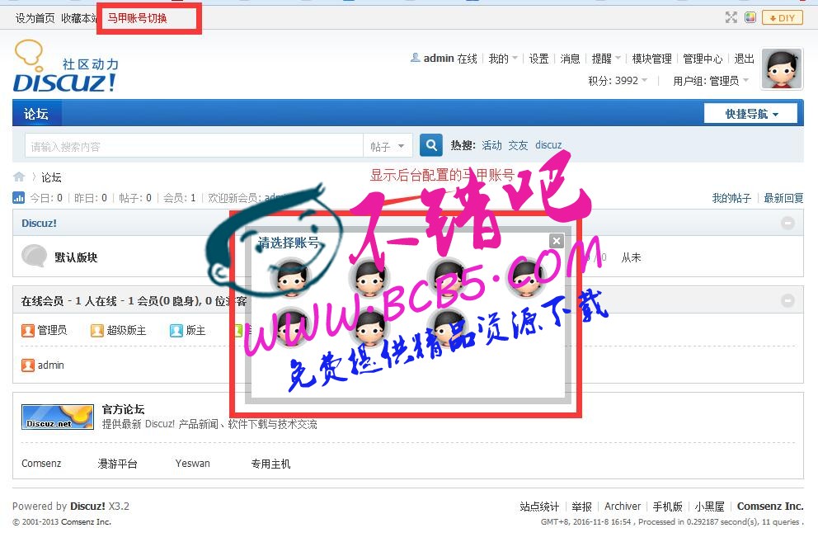The height and width of the screenshot is (542, 818).
Task: Expand the 用户组: 管理员 dropdown
Action: [711, 80]
